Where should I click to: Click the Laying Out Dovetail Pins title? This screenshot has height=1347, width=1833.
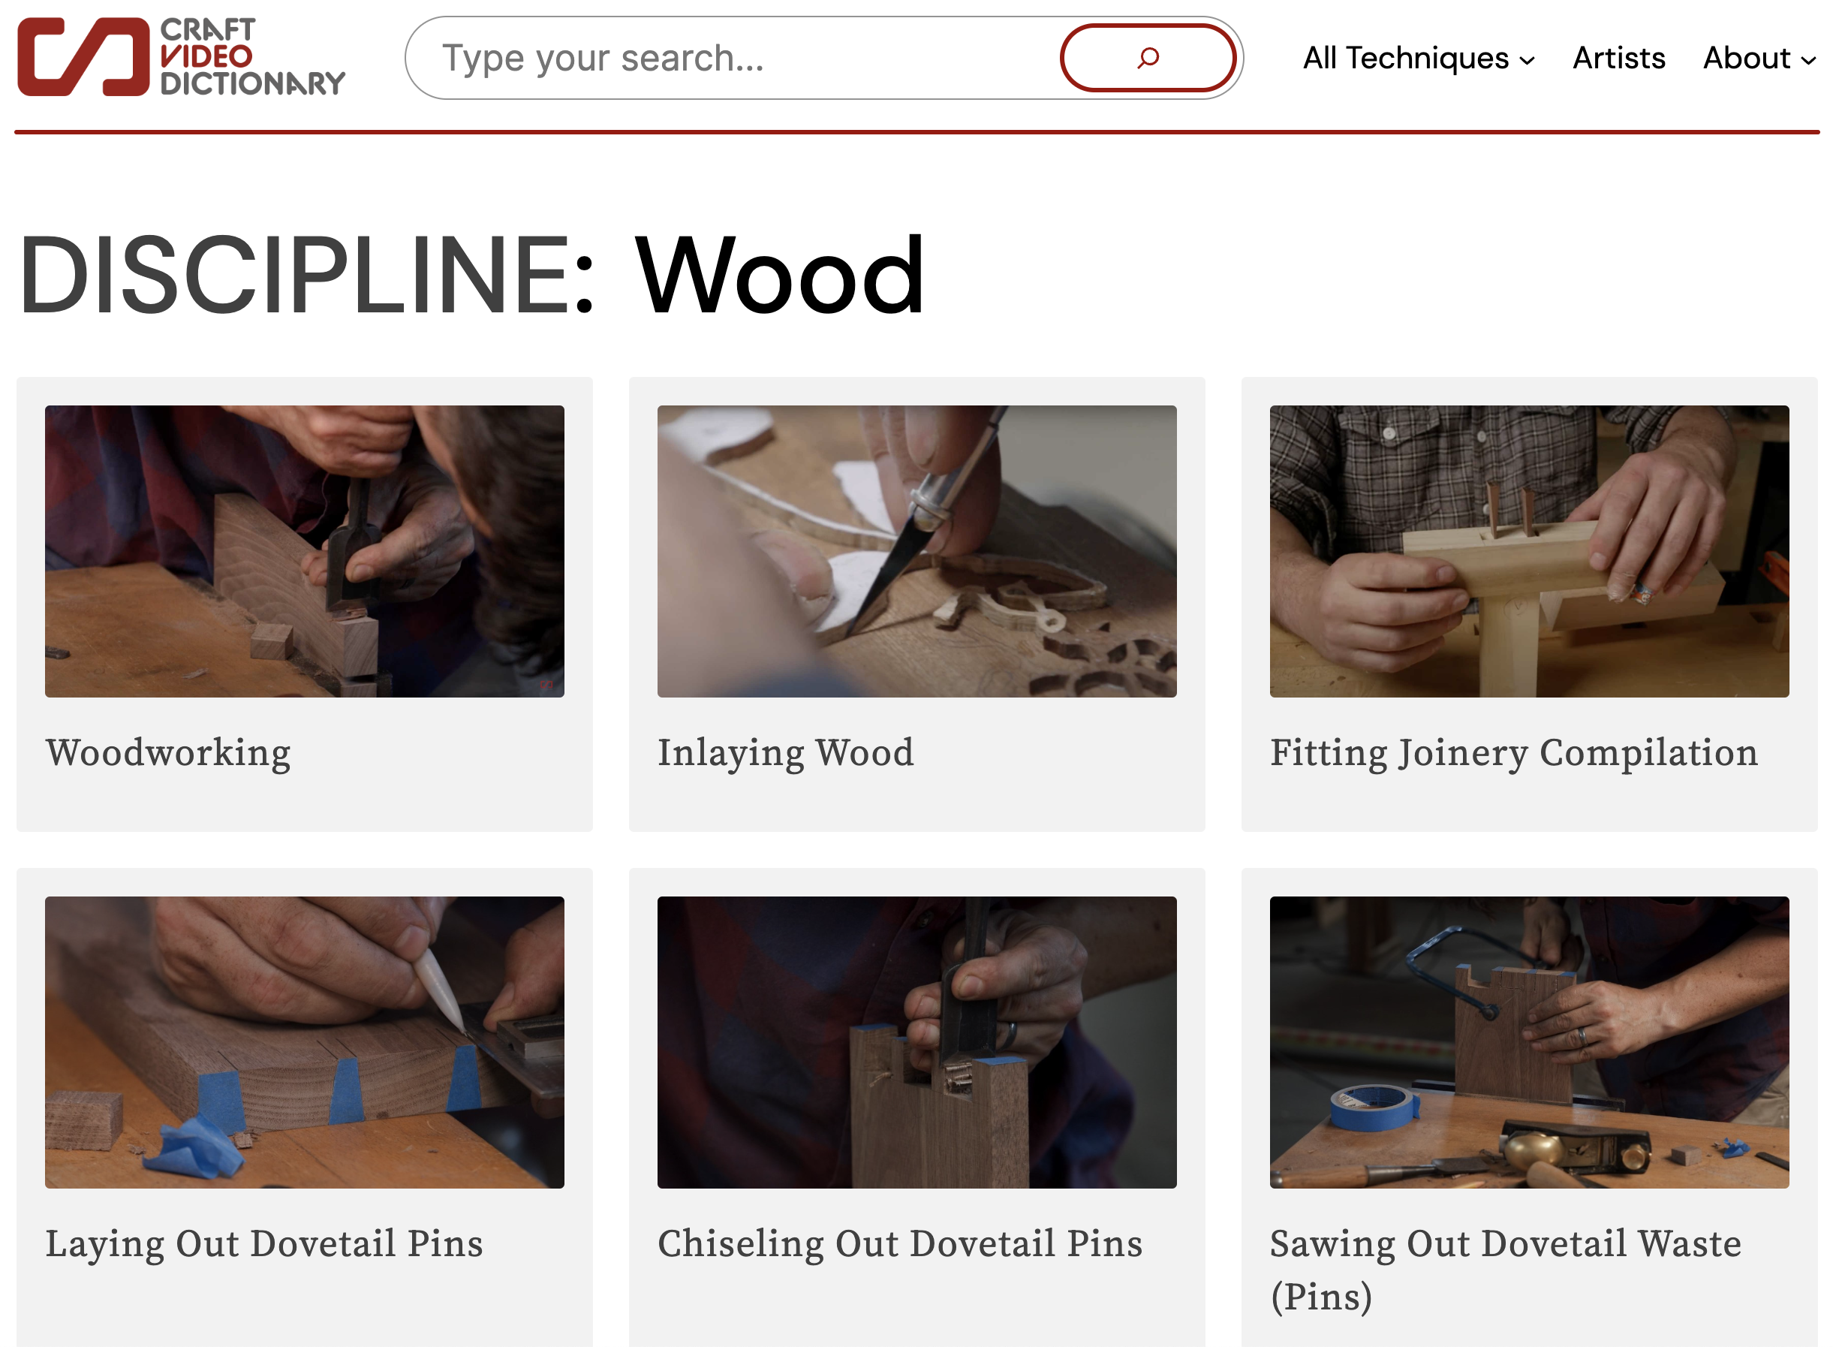pyautogui.click(x=264, y=1243)
